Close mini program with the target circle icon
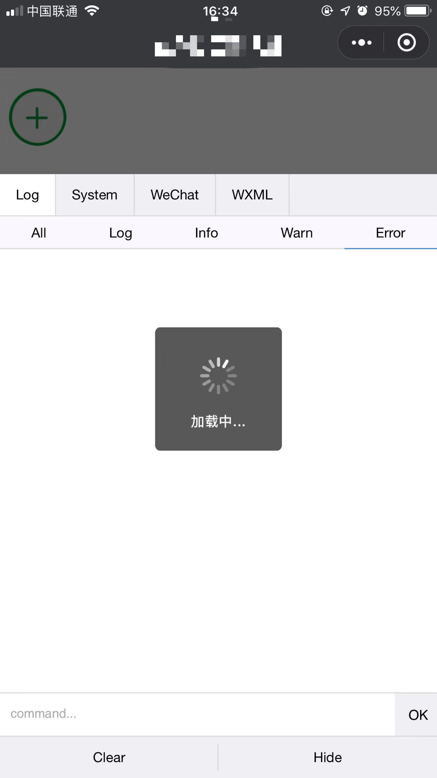The image size is (437, 778). [406, 43]
